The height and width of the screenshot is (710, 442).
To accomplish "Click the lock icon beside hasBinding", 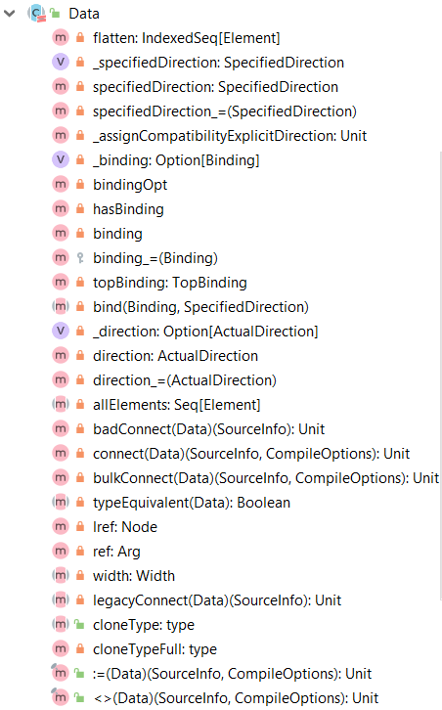I will coord(80,208).
